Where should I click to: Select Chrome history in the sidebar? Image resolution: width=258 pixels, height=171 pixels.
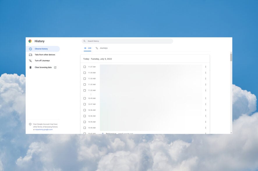click(x=43, y=49)
